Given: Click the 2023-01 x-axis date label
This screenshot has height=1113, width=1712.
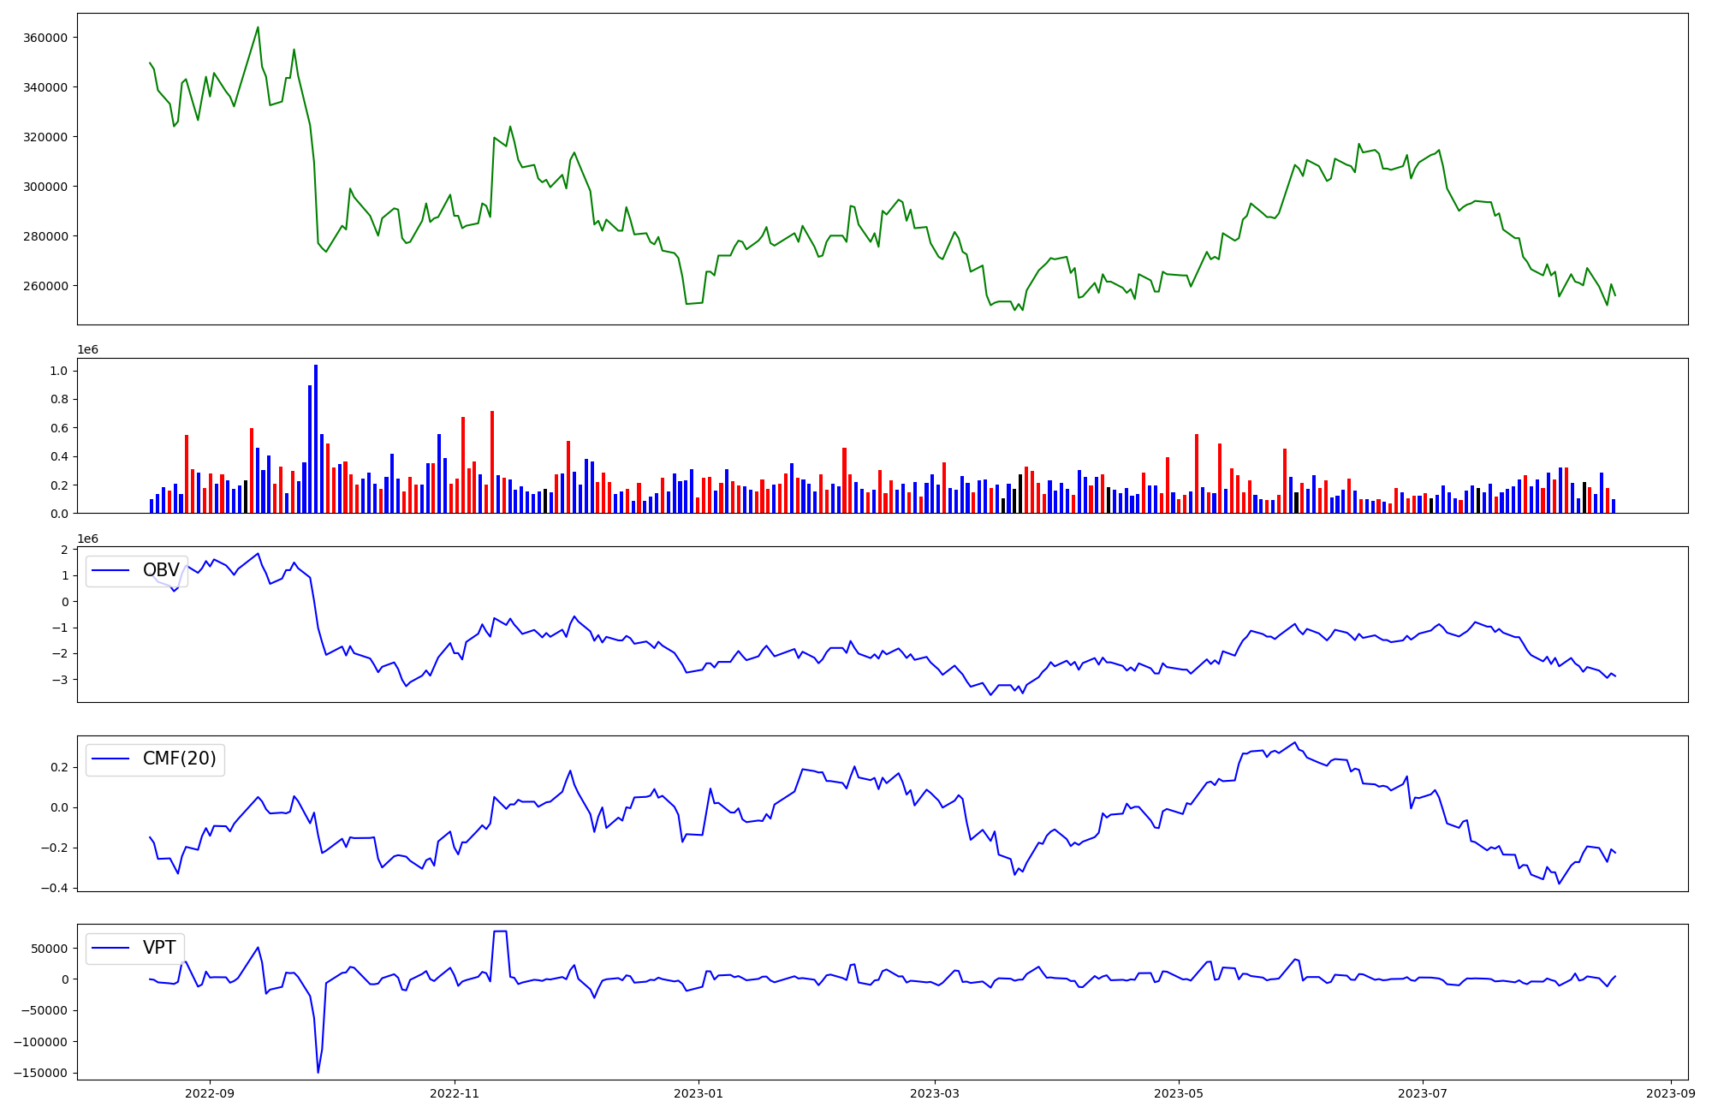Looking at the screenshot, I should (x=699, y=1093).
